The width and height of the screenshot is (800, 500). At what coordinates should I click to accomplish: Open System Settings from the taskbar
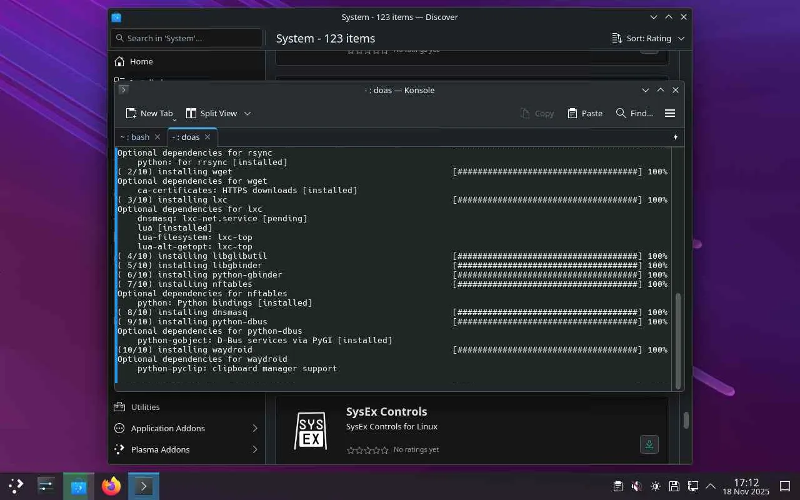tap(46, 486)
